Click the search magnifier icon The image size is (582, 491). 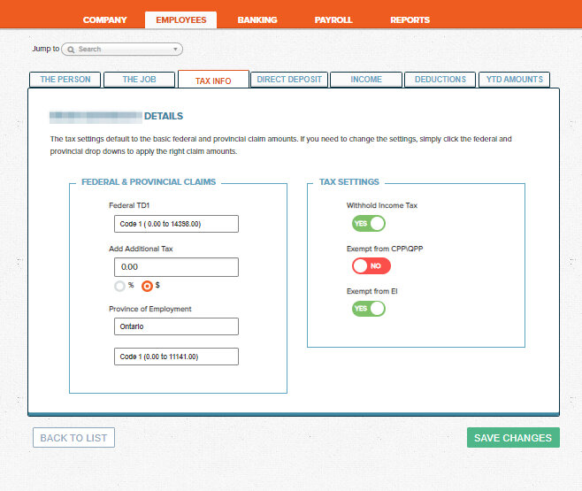click(71, 50)
